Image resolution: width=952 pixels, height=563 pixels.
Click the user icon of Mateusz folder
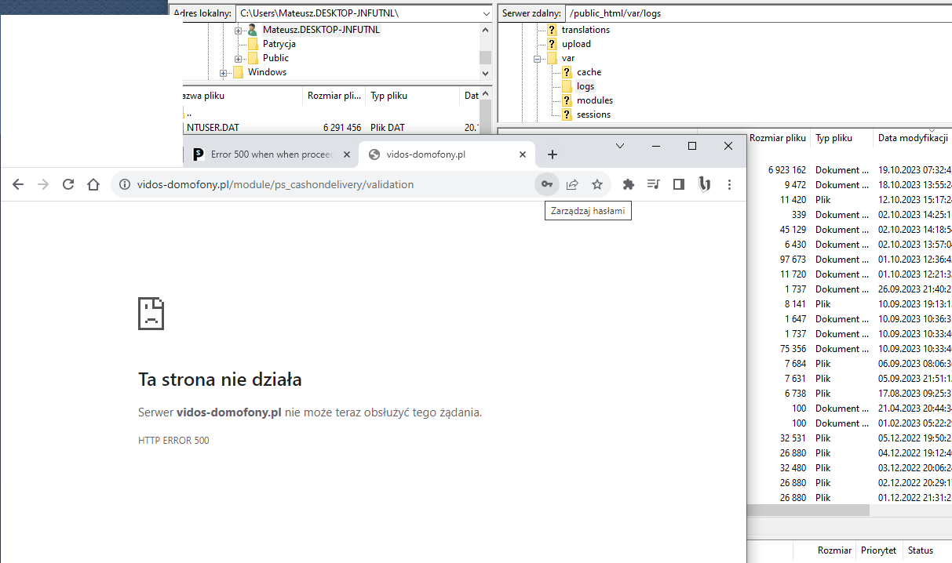point(253,30)
